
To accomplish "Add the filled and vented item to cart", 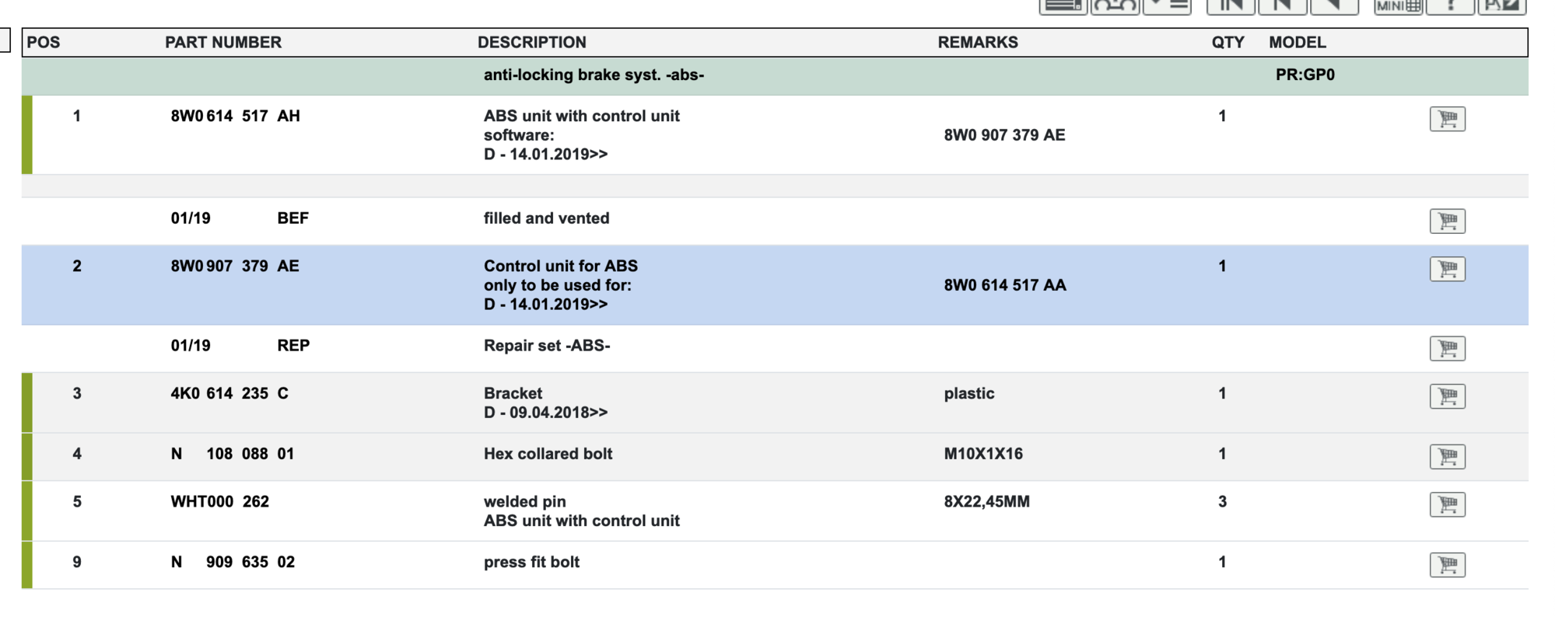I will tap(1446, 221).
